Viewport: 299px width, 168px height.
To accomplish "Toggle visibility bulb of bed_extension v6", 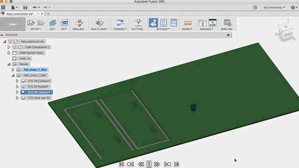I will tap(10, 42).
